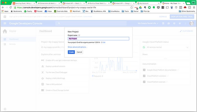The width and height of the screenshot is (197, 112).
Task: Click the address bar URL
Action: pos(56,8)
